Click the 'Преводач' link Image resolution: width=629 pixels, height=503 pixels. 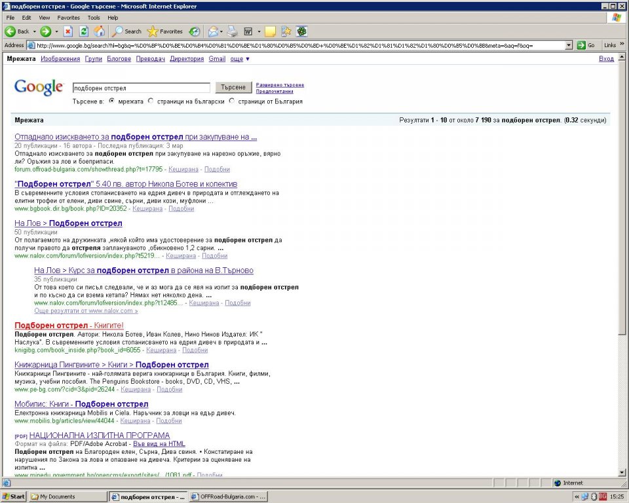[151, 59]
